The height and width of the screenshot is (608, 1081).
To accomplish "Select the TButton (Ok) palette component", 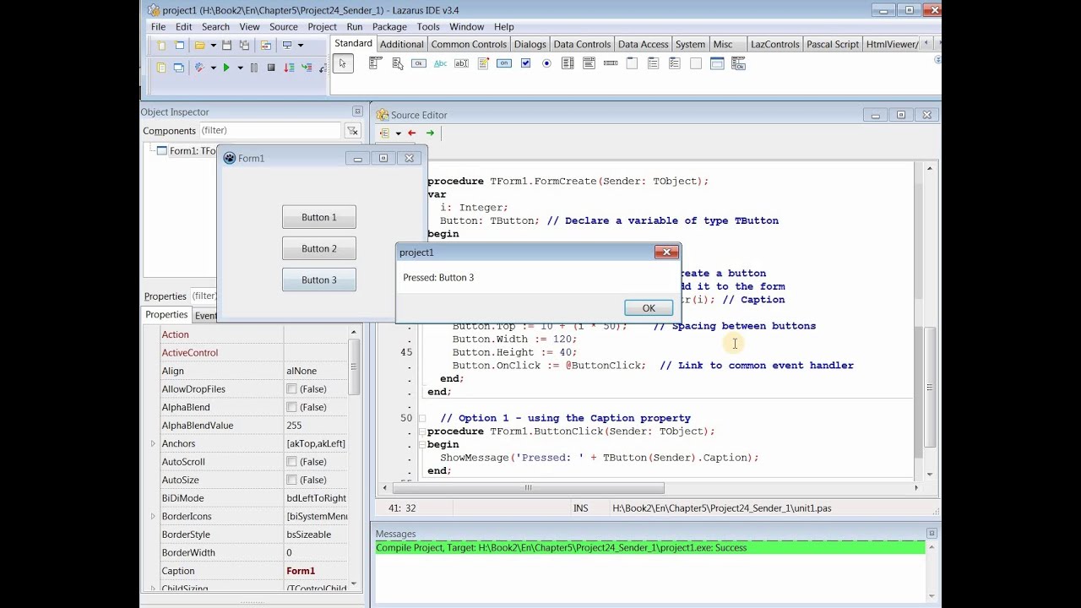I will click(x=419, y=63).
